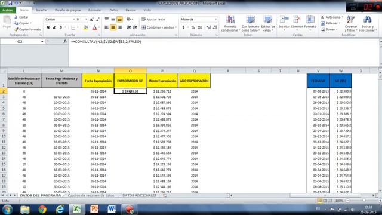382x215 pixels.
Task: Apply percent style
Action: [x=193, y=27]
